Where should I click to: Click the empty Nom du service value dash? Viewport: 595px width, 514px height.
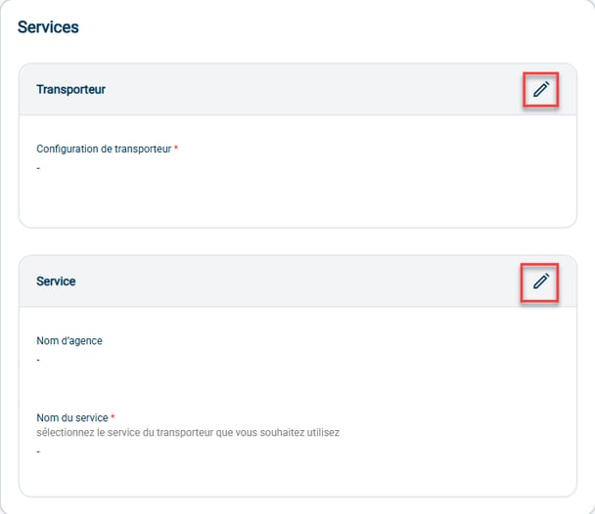point(38,451)
